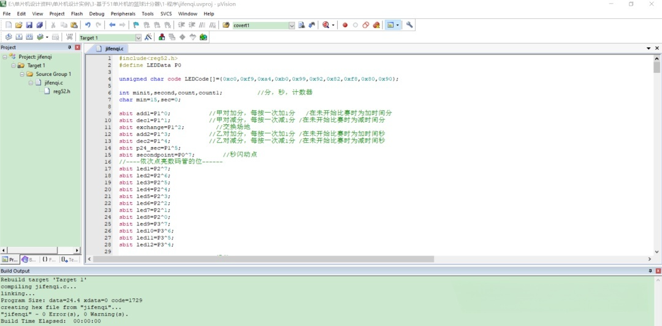The height and width of the screenshot is (326, 662).
Task: Open the Edit menu
Action: coord(21,13)
